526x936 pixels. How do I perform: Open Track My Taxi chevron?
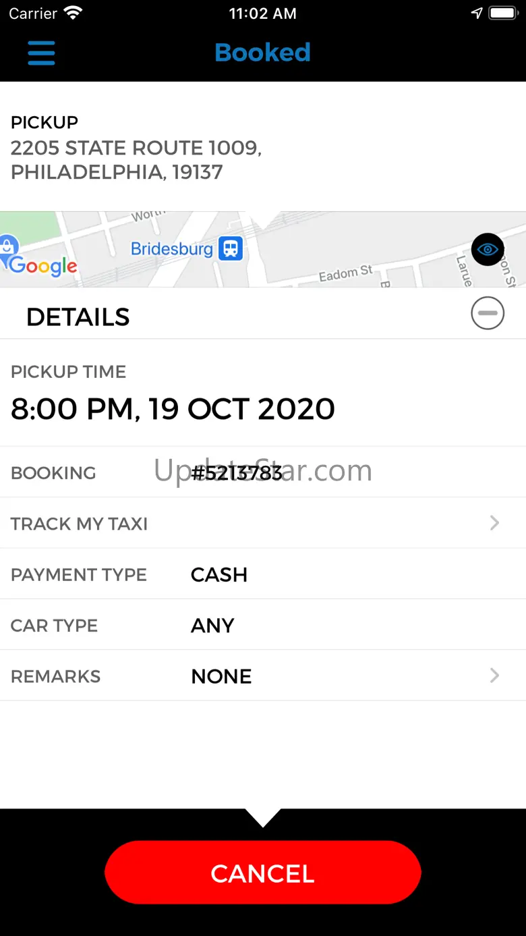[x=494, y=523]
